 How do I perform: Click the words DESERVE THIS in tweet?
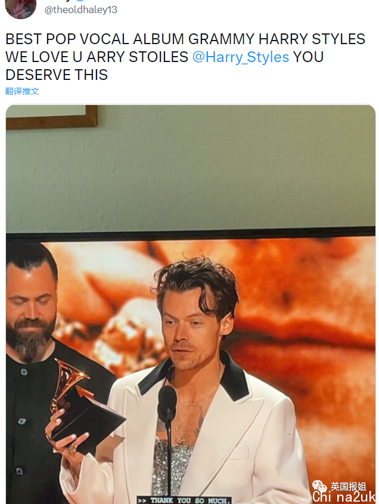click(57, 75)
